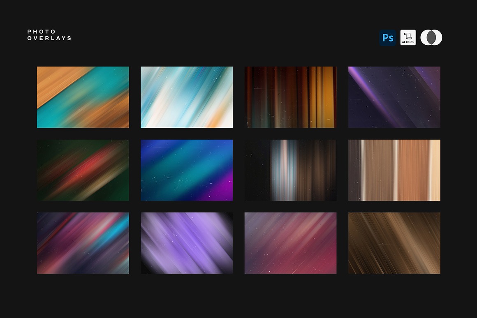Viewport: 477px width, 318px height.
Task: Select the dark purple overlay with diagonal beam
Action: pyautogui.click(x=394, y=97)
